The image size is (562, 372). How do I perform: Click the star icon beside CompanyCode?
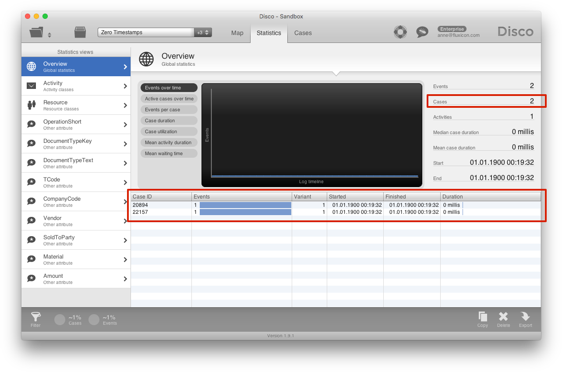pyautogui.click(x=31, y=201)
